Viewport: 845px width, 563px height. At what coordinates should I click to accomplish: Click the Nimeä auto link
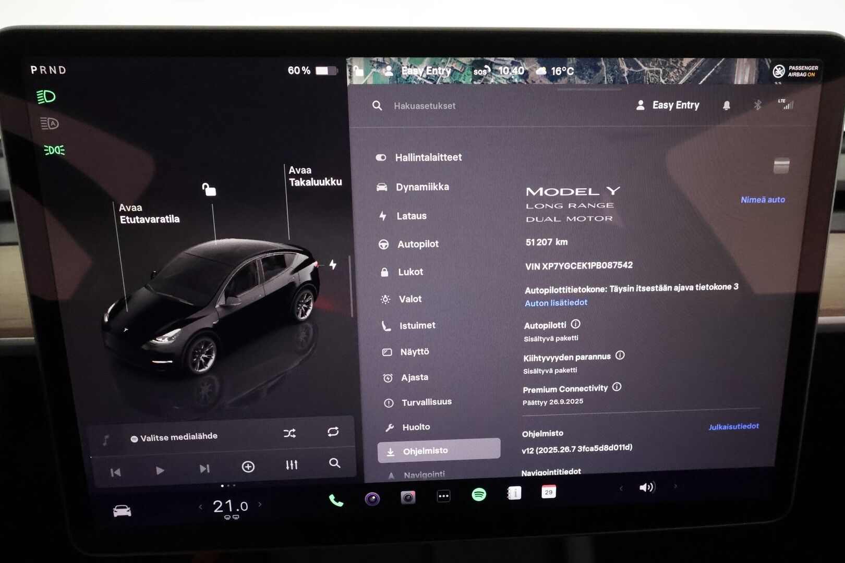point(762,200)
